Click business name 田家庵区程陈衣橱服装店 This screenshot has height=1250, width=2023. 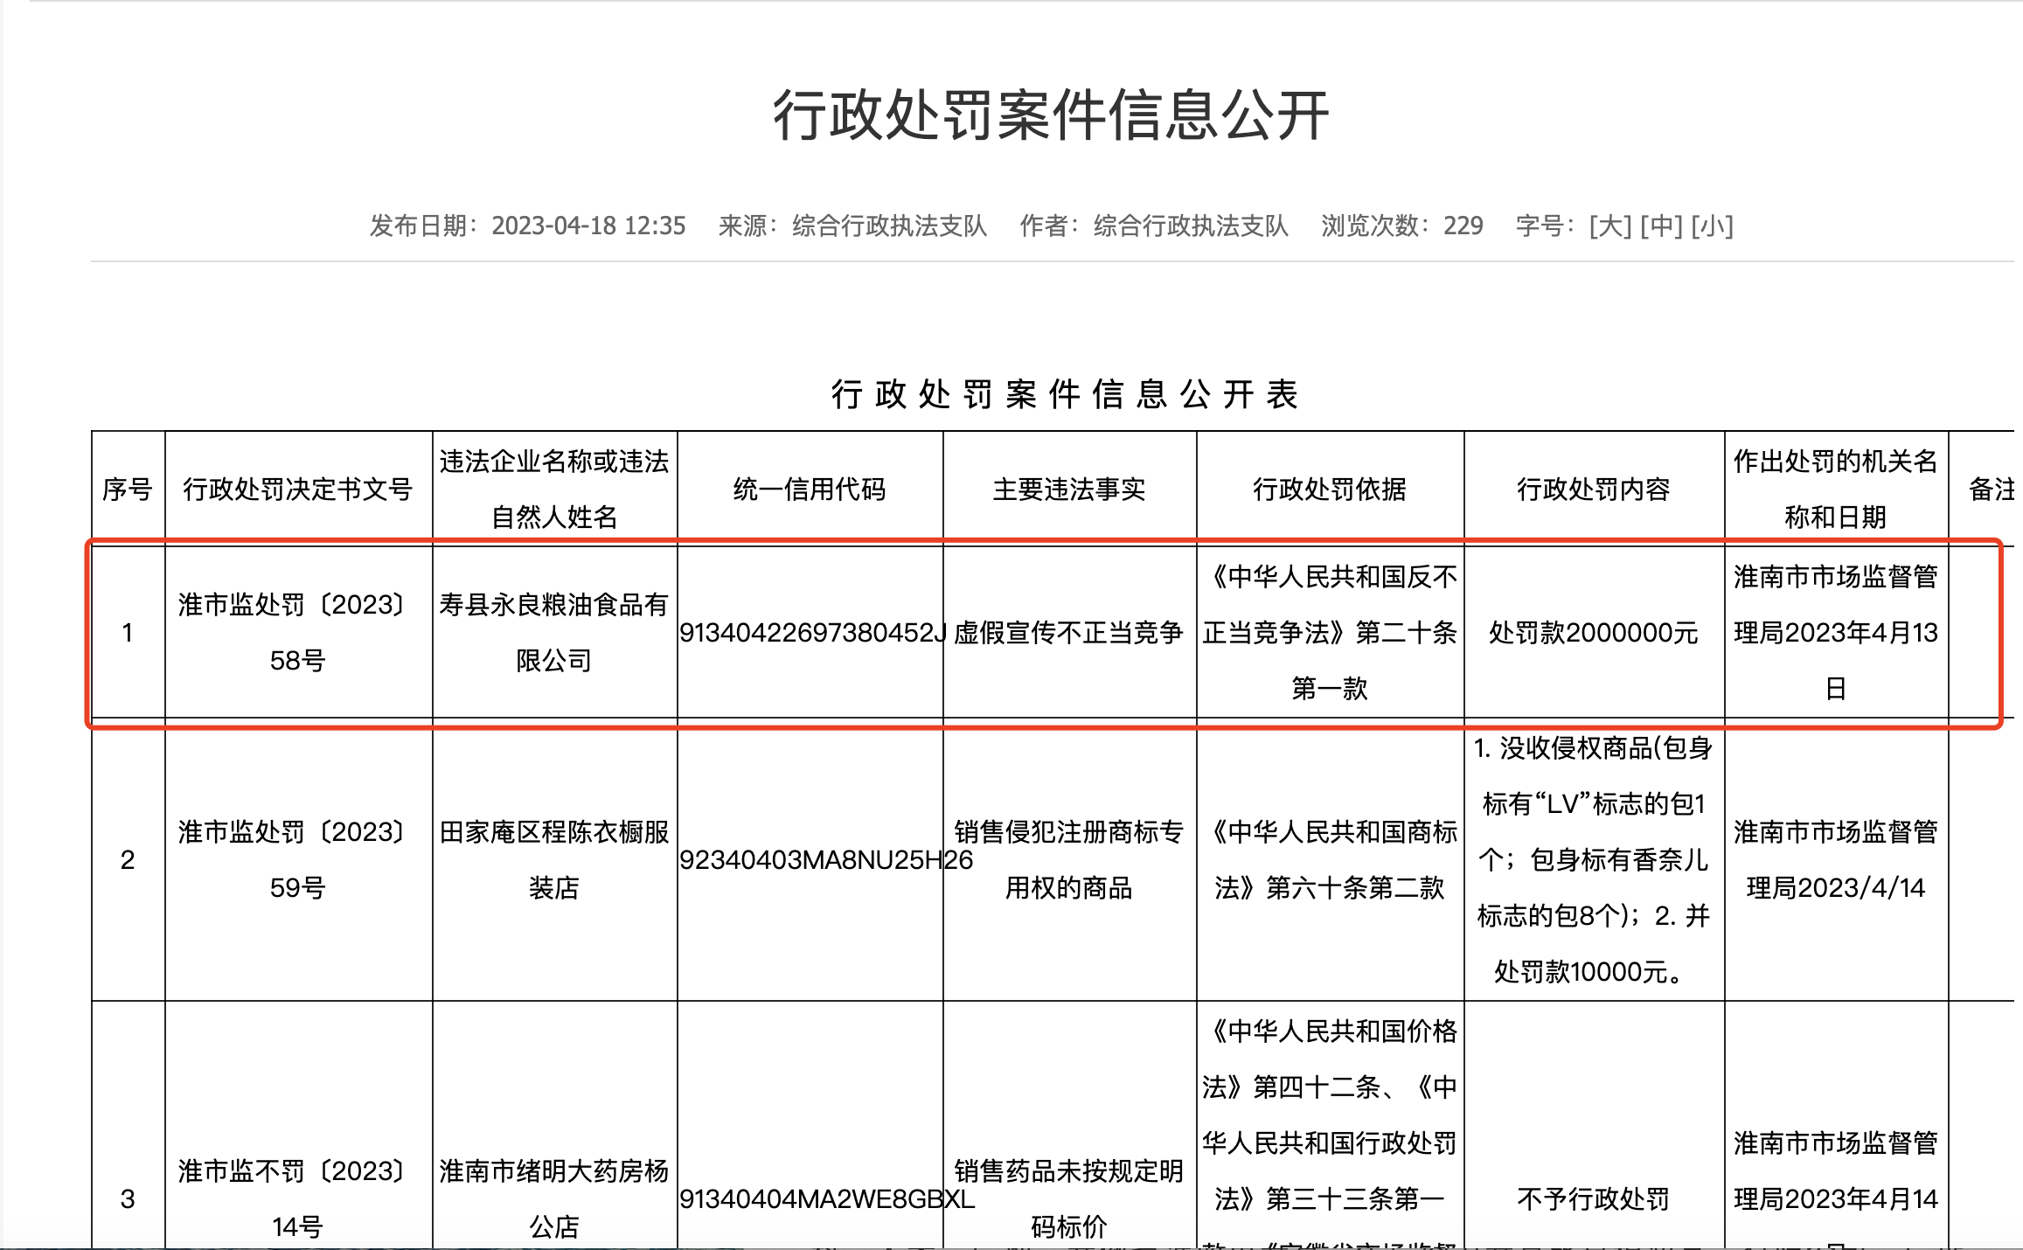tap(554, 859)
